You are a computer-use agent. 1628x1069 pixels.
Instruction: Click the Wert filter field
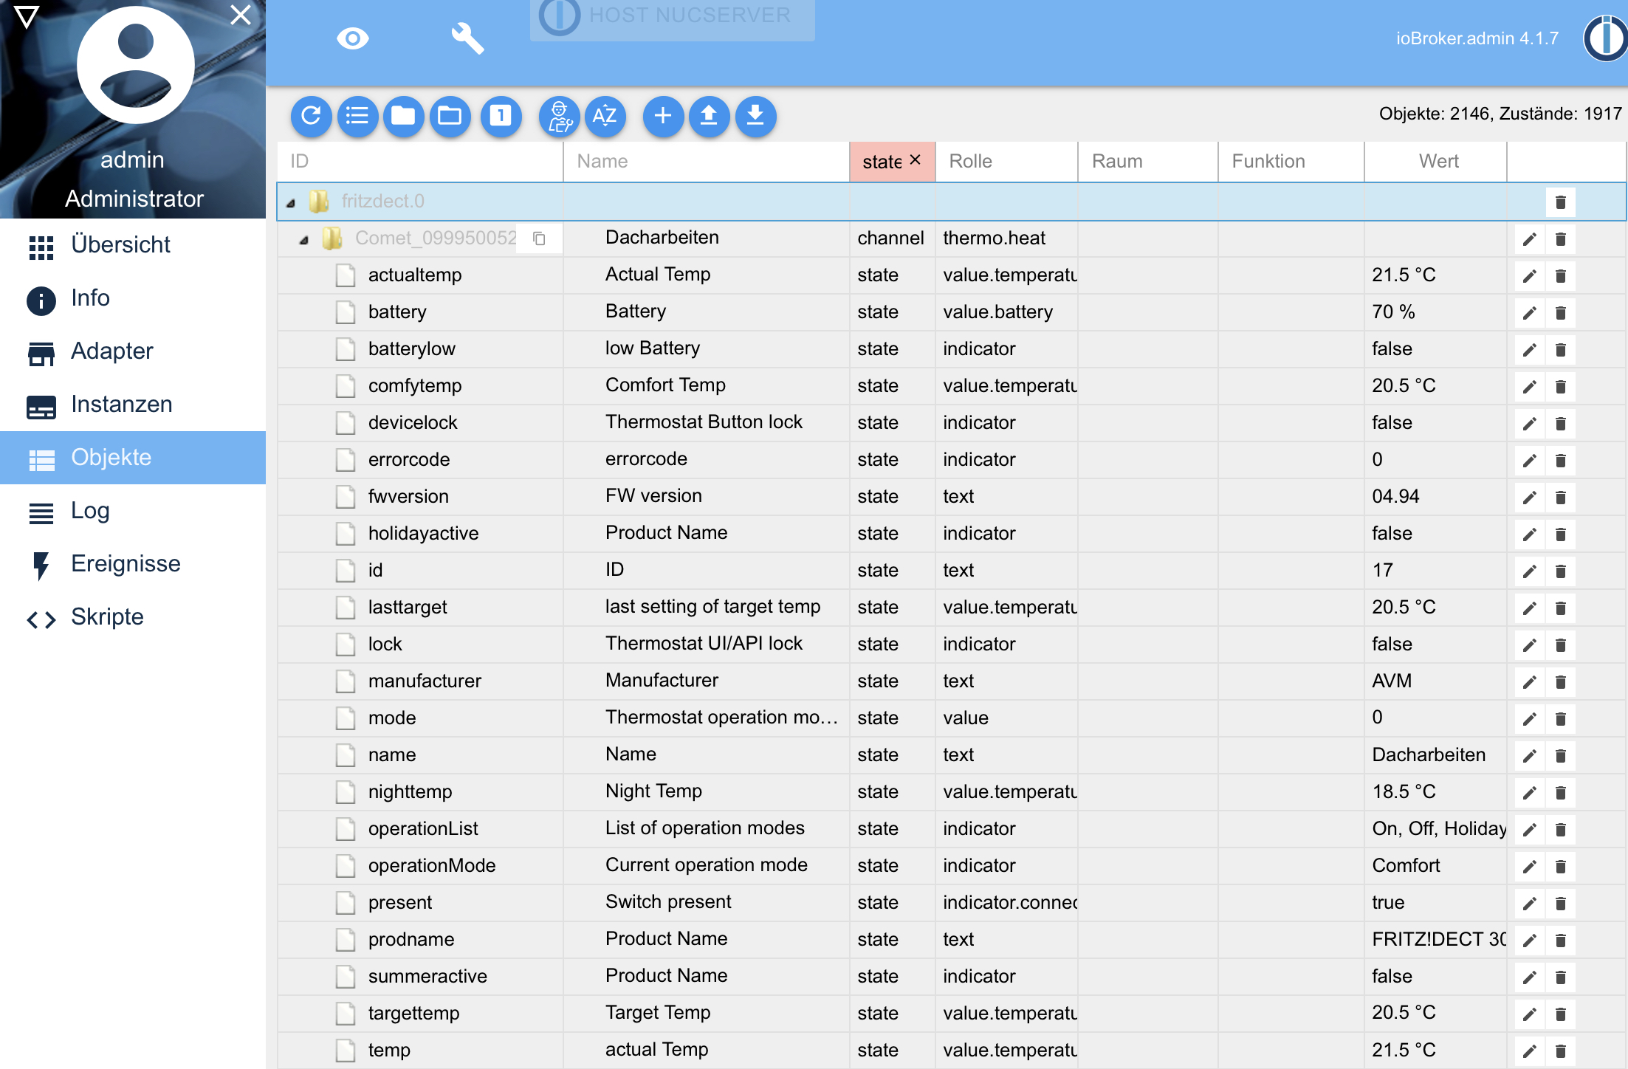tap(1436, 161)
